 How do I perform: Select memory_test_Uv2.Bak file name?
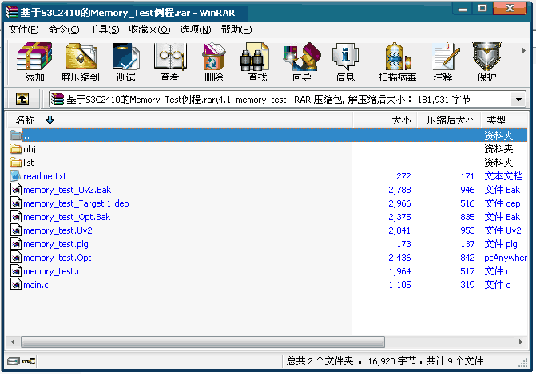[67, 190]
